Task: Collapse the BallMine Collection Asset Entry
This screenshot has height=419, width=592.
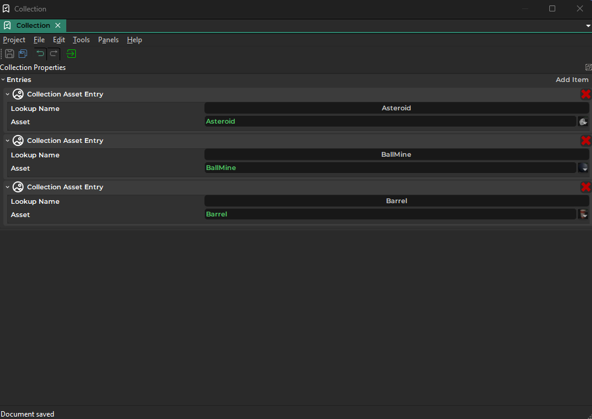Action: click(x=8, y=140)
